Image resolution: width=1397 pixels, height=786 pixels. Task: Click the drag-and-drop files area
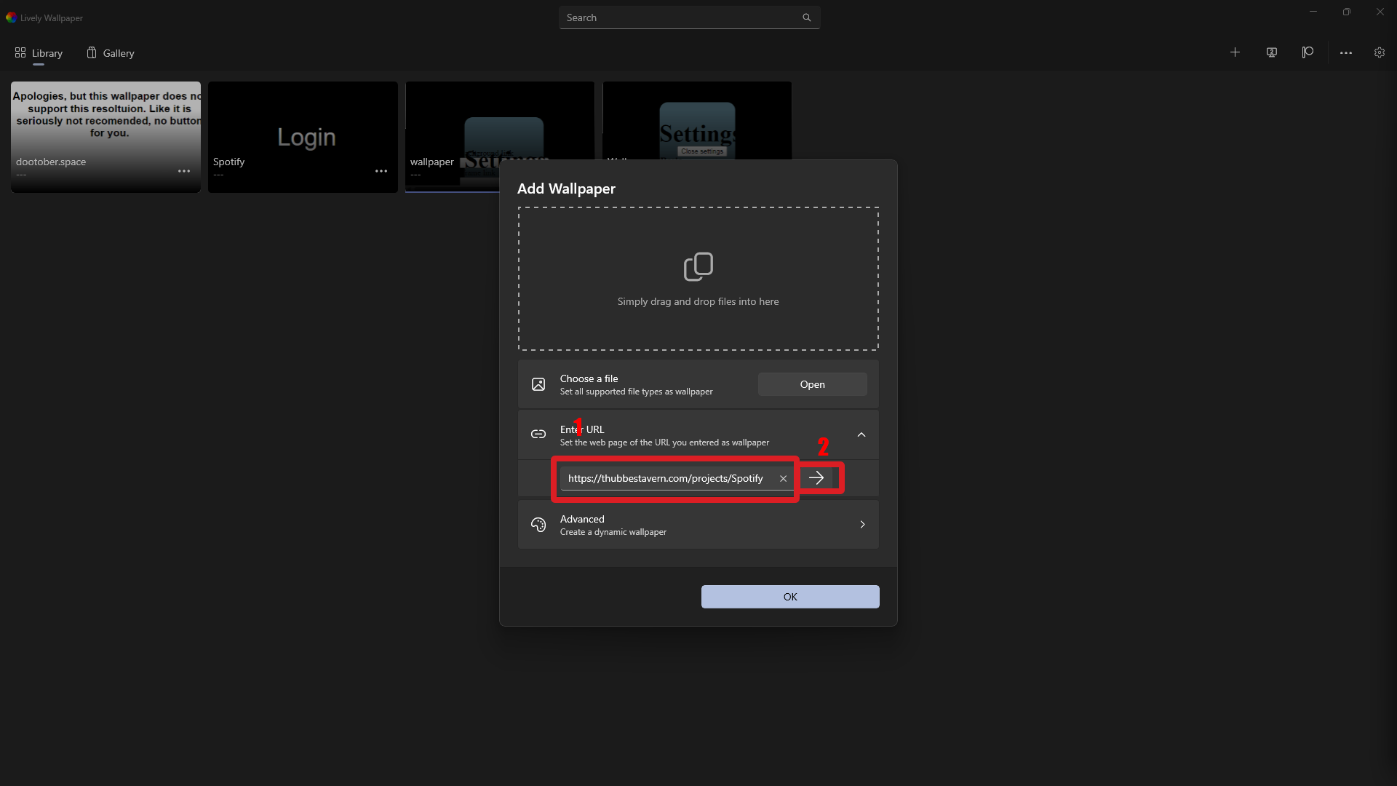(698, 279)
